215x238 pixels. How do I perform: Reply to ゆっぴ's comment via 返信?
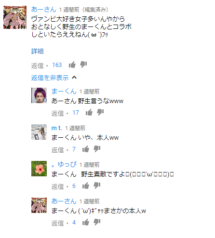(x=57, y=186)
